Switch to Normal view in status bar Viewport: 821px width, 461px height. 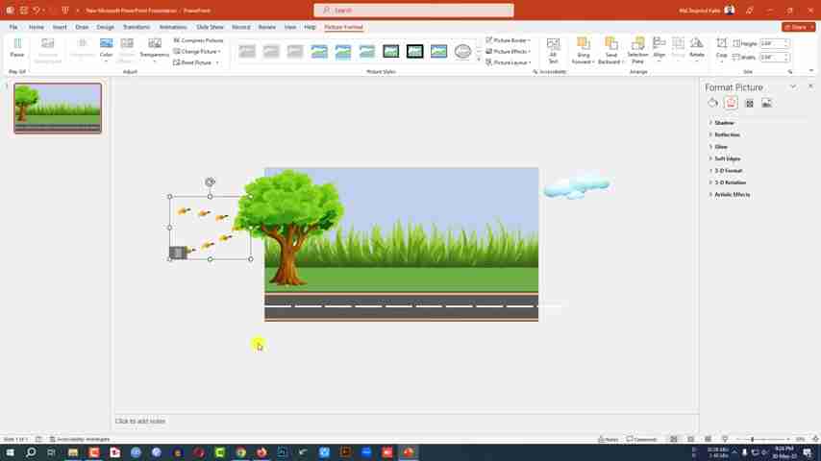[x=674, y=439]
